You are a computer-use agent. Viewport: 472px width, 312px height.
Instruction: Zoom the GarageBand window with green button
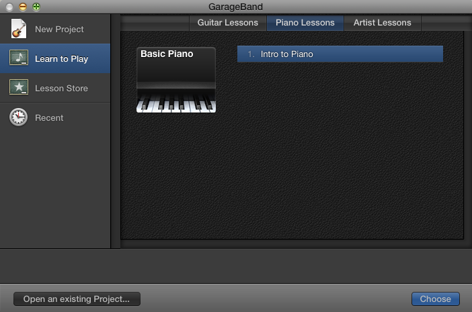pyautogui.click(x=36, y=7)
